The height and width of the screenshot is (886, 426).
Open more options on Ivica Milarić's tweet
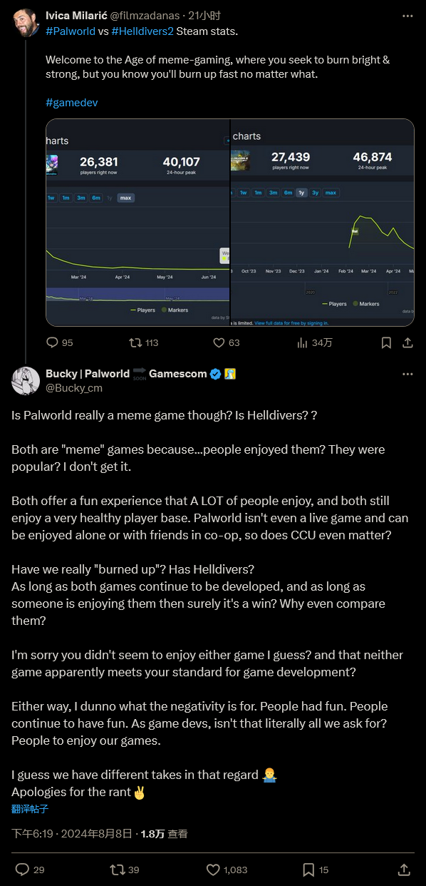pos(407,15)
